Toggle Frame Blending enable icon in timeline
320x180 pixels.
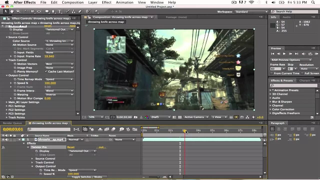(x=107, y=129)
